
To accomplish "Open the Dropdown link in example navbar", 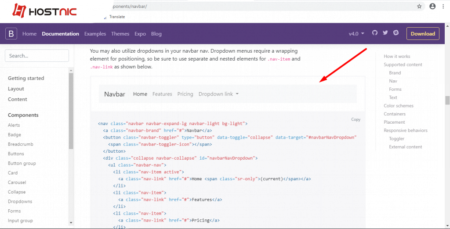I will (218, 94).
